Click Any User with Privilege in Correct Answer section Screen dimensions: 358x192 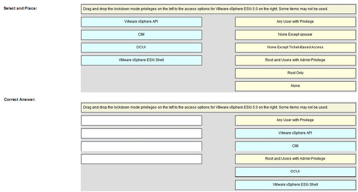pyautogui.click(x=295, y=120)
